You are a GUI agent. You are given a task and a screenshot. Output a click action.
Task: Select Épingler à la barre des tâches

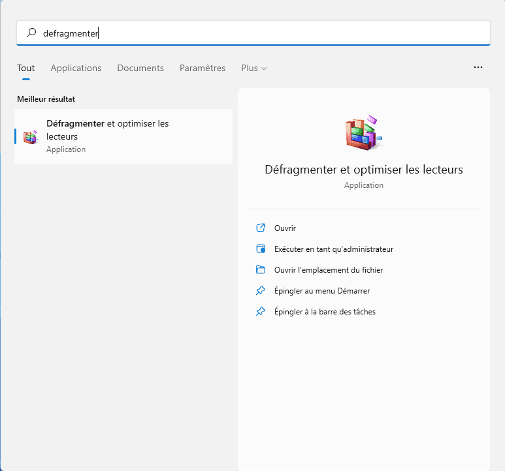click(x=325, y=312)
